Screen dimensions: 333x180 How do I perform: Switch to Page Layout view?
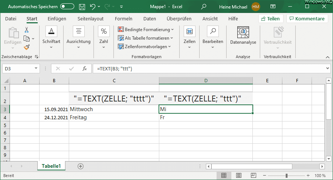pyautogui.click(x=239, y=176)
